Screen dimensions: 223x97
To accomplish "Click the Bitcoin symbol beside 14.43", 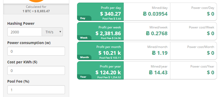I will coord(151,72).
